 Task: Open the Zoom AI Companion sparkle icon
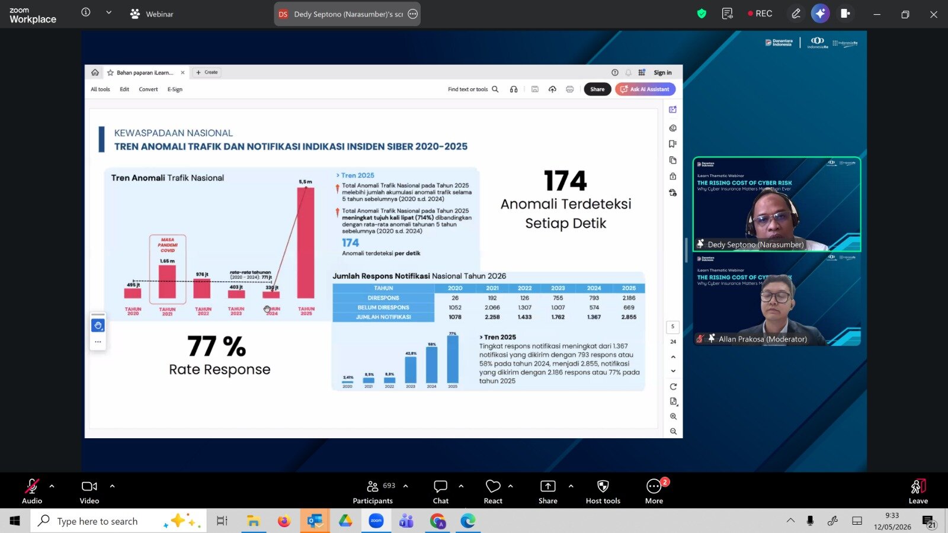click(820, 14)
